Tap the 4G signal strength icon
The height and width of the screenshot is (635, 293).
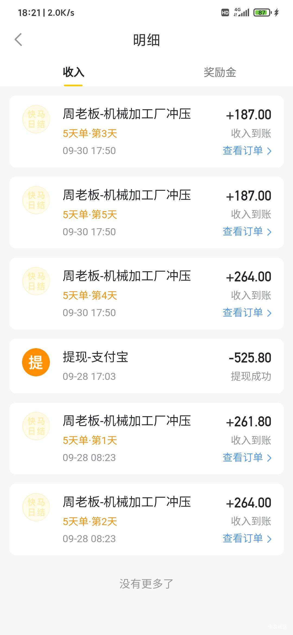point(241,12)
